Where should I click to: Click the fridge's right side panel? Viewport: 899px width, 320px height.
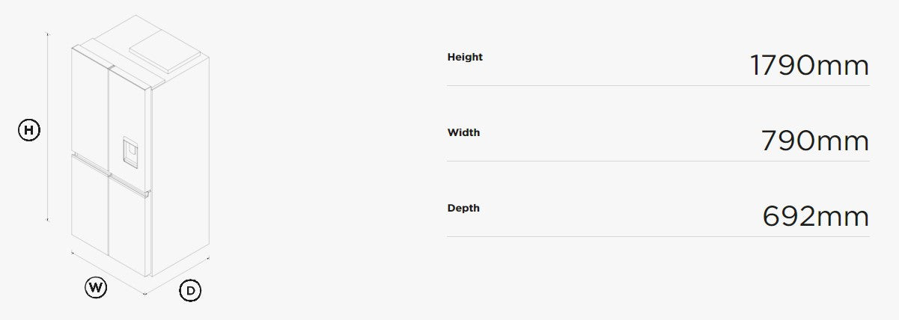pos(180,164)
